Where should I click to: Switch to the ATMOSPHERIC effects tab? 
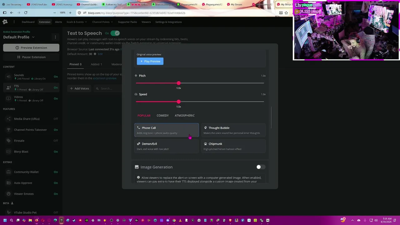(x=185, y=116)
